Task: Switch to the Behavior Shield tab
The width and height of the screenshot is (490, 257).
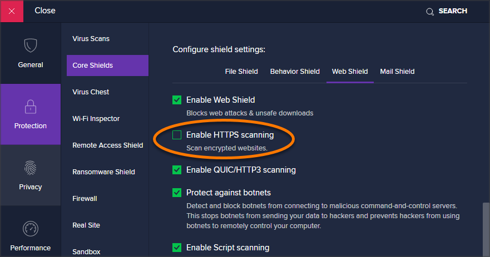Action: tap(295, 72)
